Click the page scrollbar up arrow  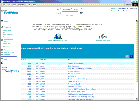click(137, 21)
